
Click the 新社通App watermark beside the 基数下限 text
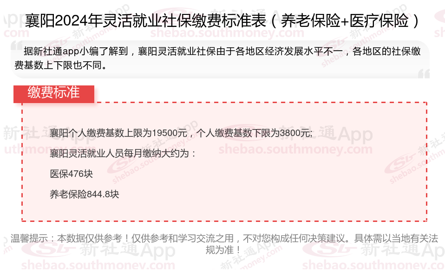point(326,134)
